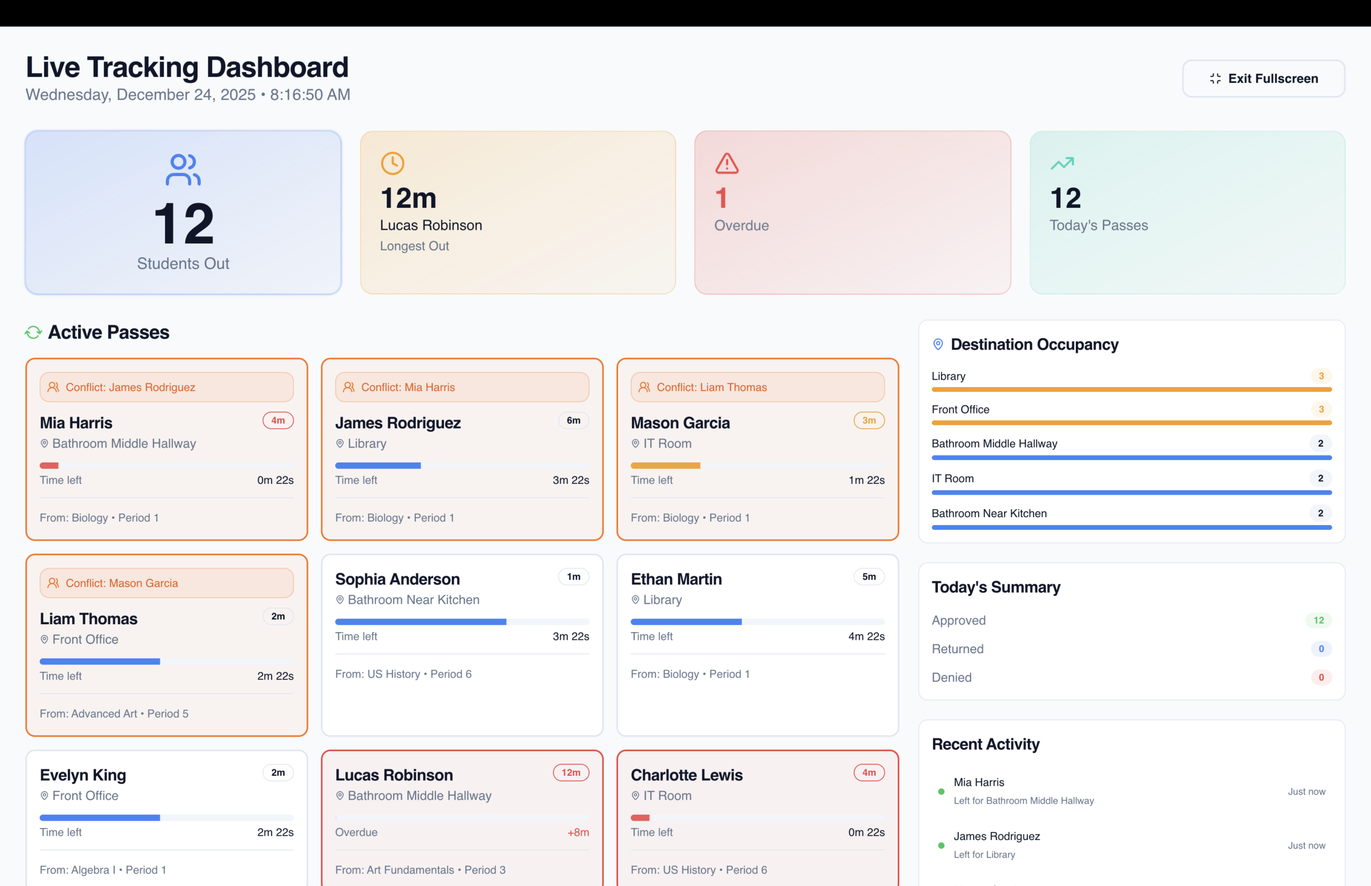Image resolution: width=1371 pixels, height=886 pixels.
Task: Click the conflict icon in James Rodriguez banner
Action: pos(53,387)
